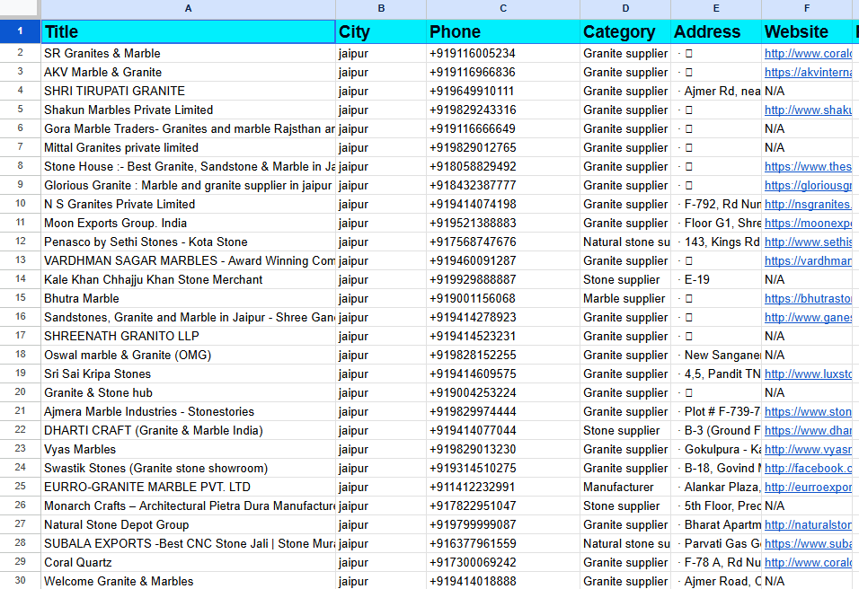Select row 30 number header

21,580
